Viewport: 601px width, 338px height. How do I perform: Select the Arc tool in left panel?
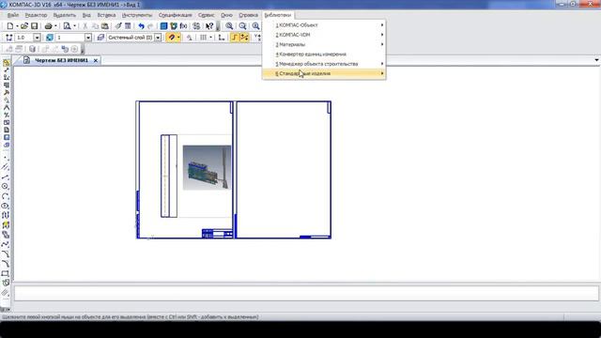click(6, 196)
